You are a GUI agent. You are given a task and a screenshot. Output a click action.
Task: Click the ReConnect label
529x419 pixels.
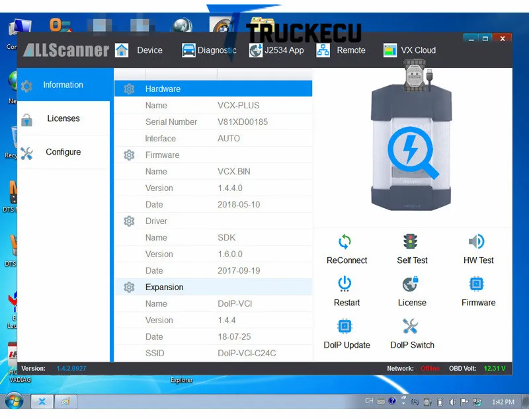pos(346,260)
